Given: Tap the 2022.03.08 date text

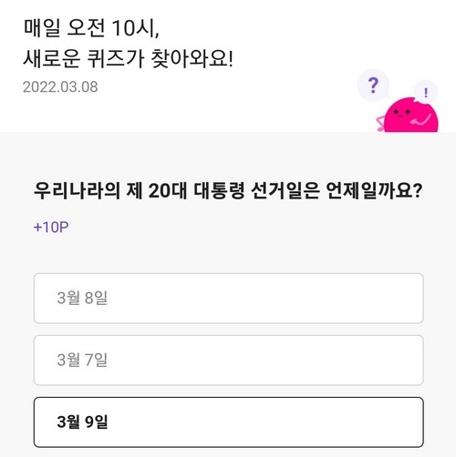Looking at the screenshot, I should (x=60, y=86).
